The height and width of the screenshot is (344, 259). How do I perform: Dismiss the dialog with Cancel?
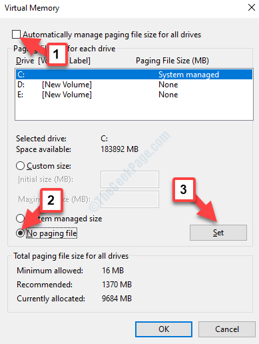point(227,329)
